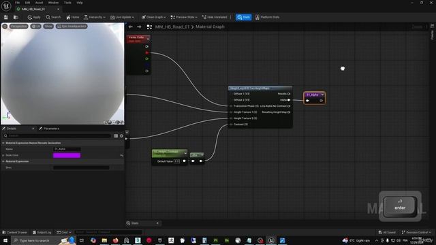Toggle the Stats button
This screenshot has height=245, width=436.
click(x=243, y=17)
